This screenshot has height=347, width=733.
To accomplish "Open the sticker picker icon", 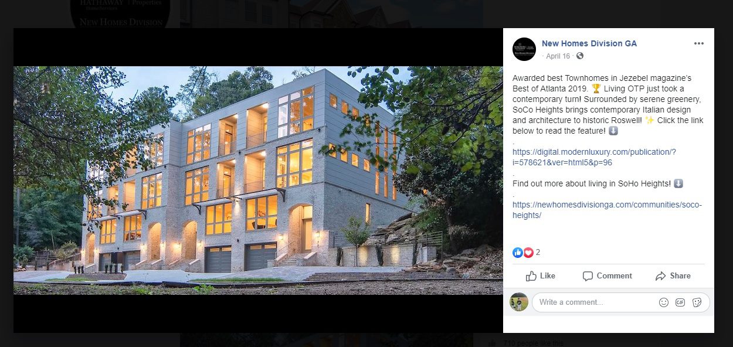I will (697, 302).
